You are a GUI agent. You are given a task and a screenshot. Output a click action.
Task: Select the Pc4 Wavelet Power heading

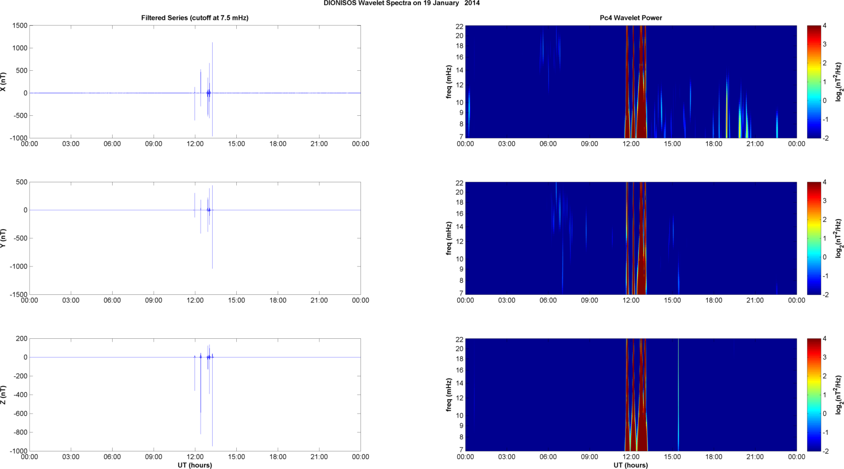tap(631, 18)
